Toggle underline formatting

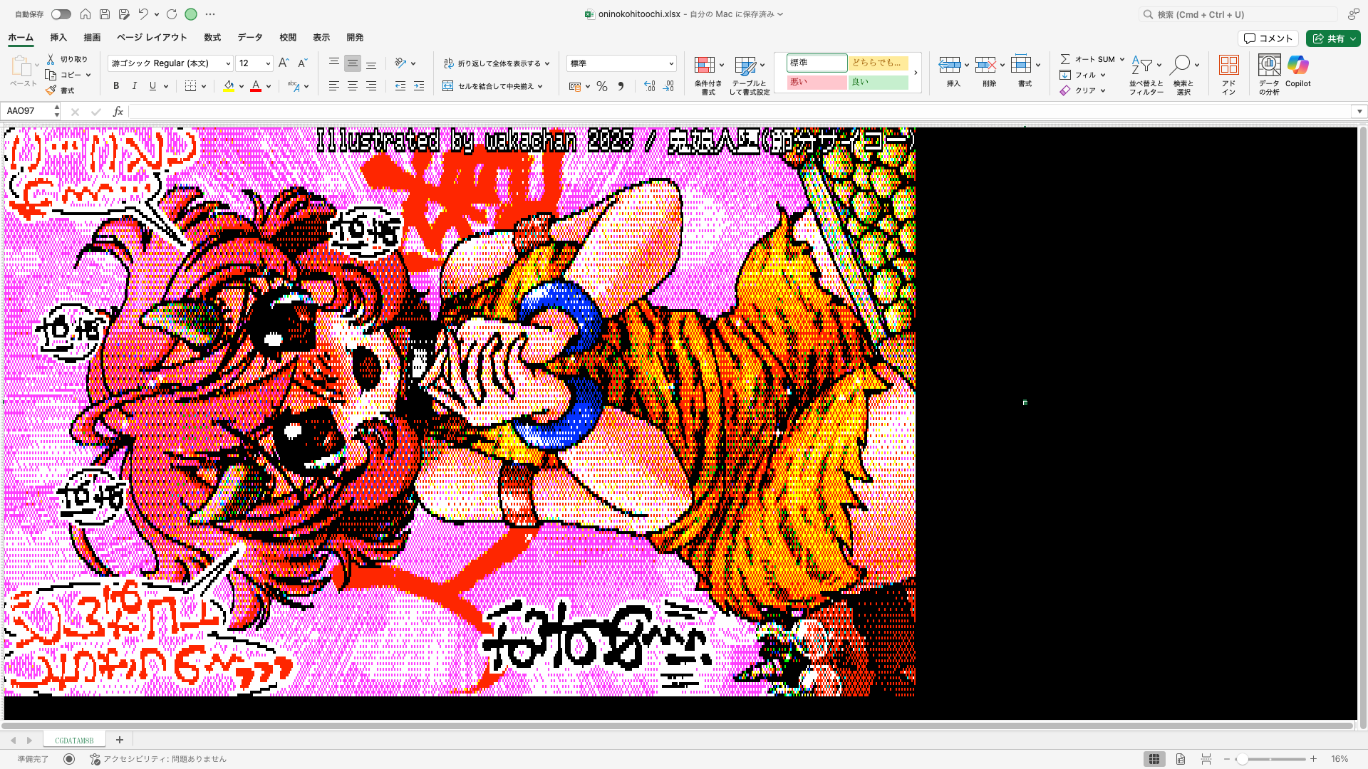click(152, 86)
